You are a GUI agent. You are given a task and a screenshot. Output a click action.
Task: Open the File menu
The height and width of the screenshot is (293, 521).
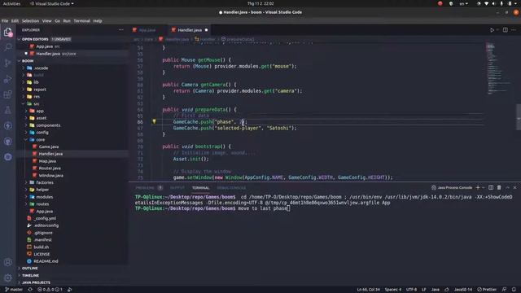(5, 20)
